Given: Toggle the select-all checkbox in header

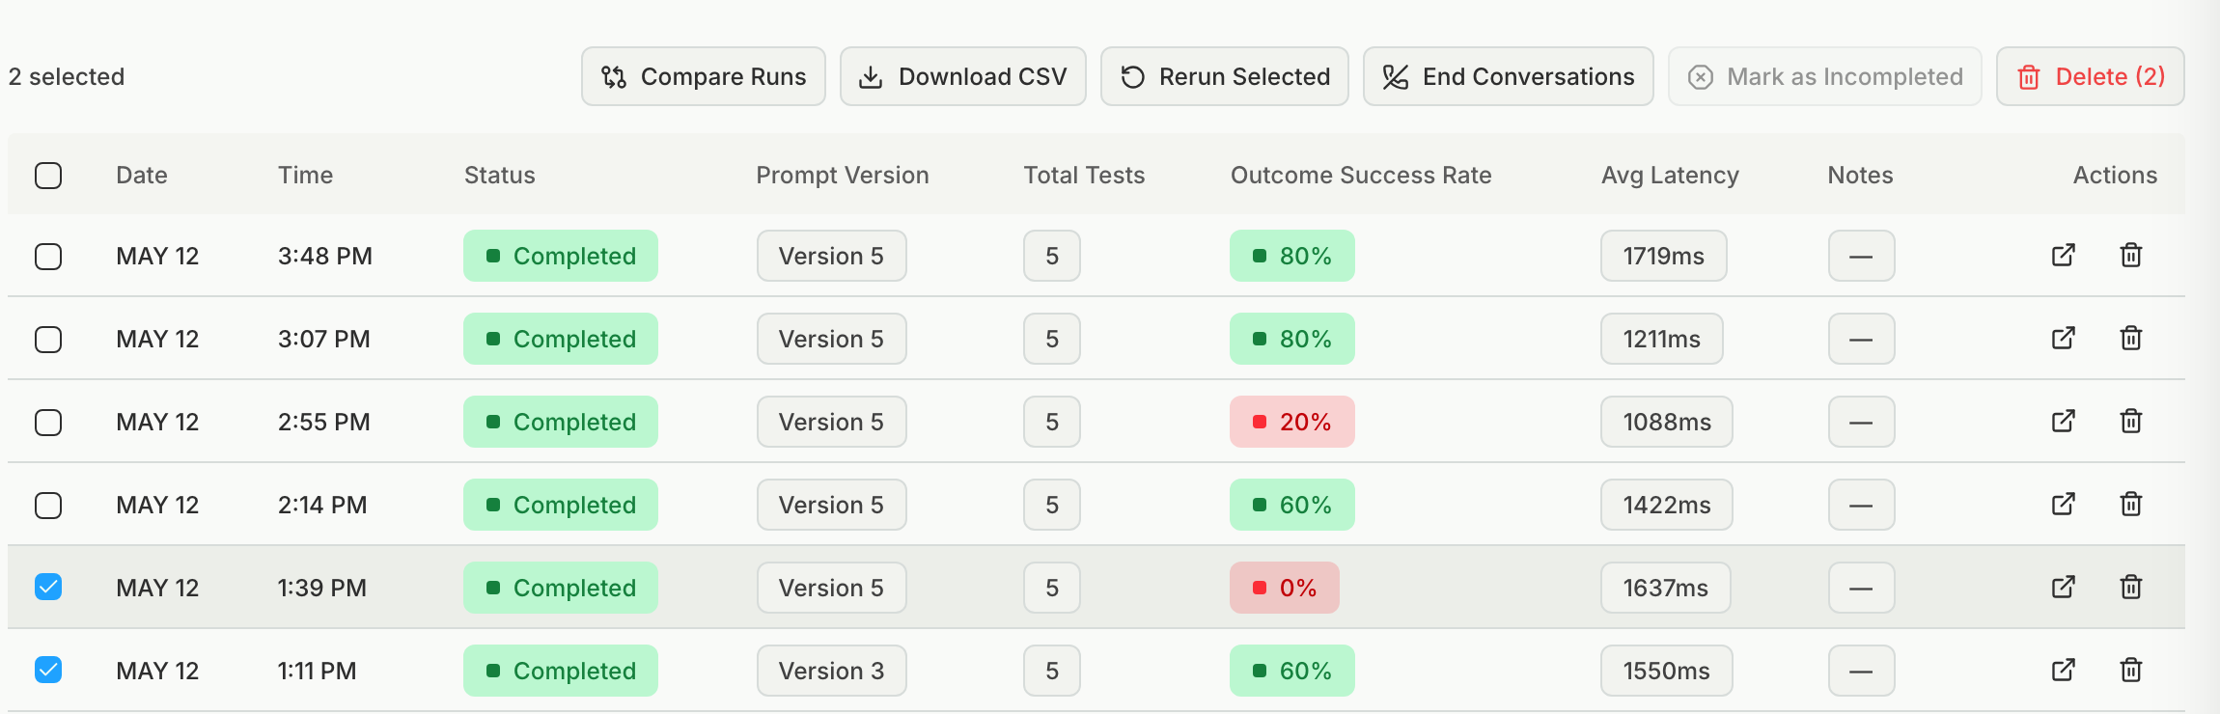Looking at the screenshot, I should point(48,176).
